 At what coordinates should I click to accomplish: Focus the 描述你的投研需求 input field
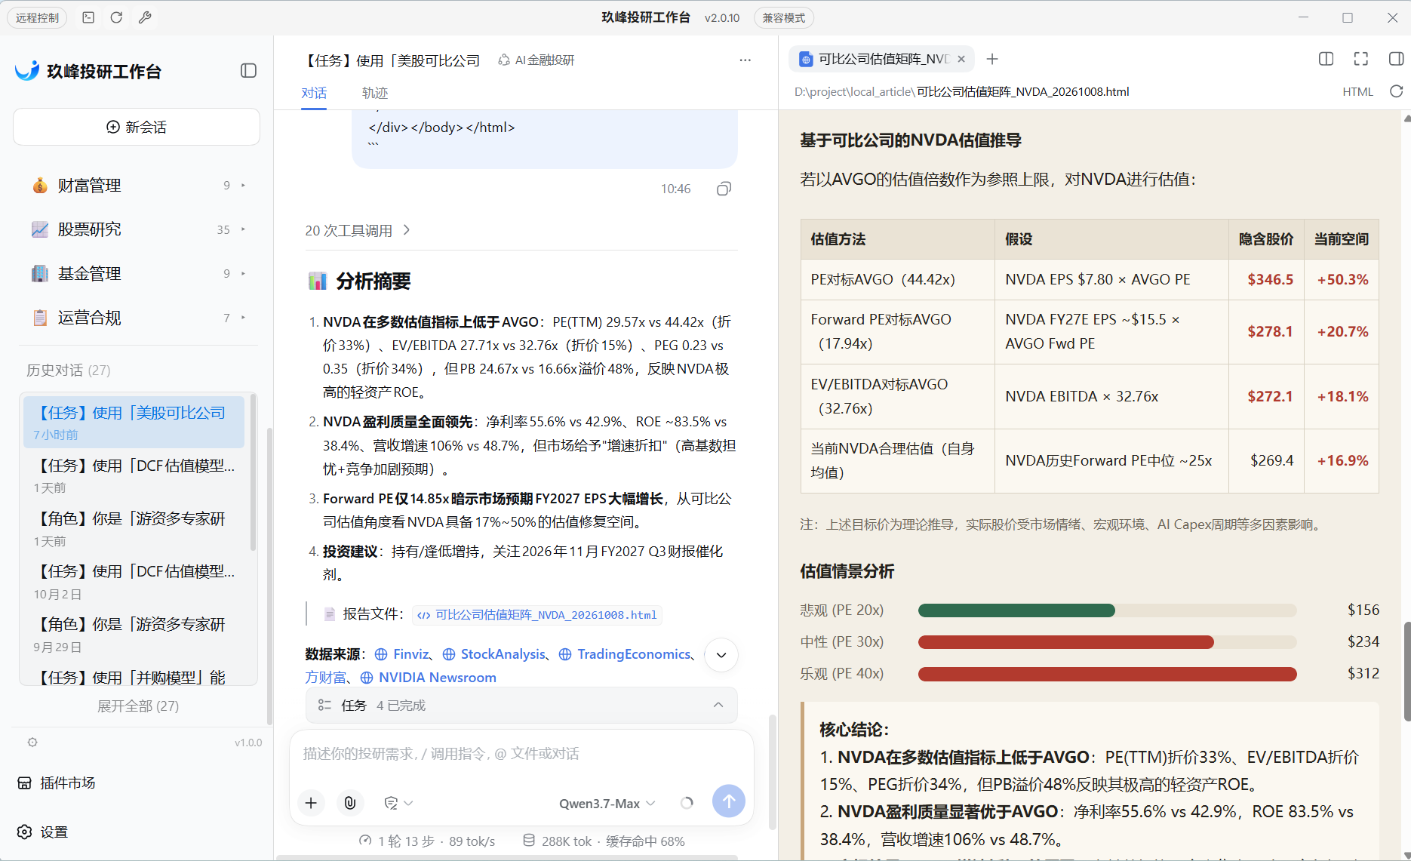[x=521, y=754]
